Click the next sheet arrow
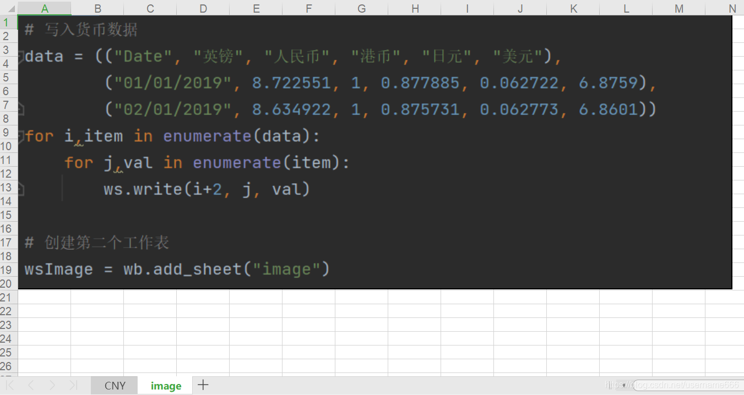 (52, 385)
